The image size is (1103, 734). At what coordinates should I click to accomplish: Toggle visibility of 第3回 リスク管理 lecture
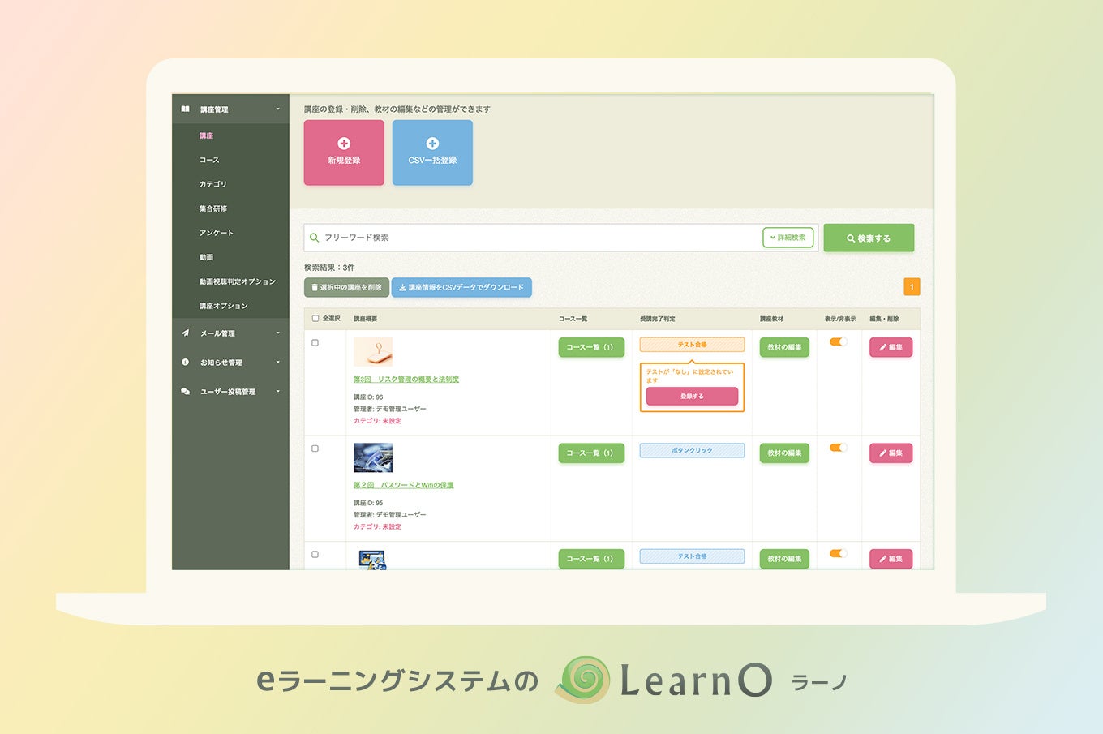(x=839, y=342)
